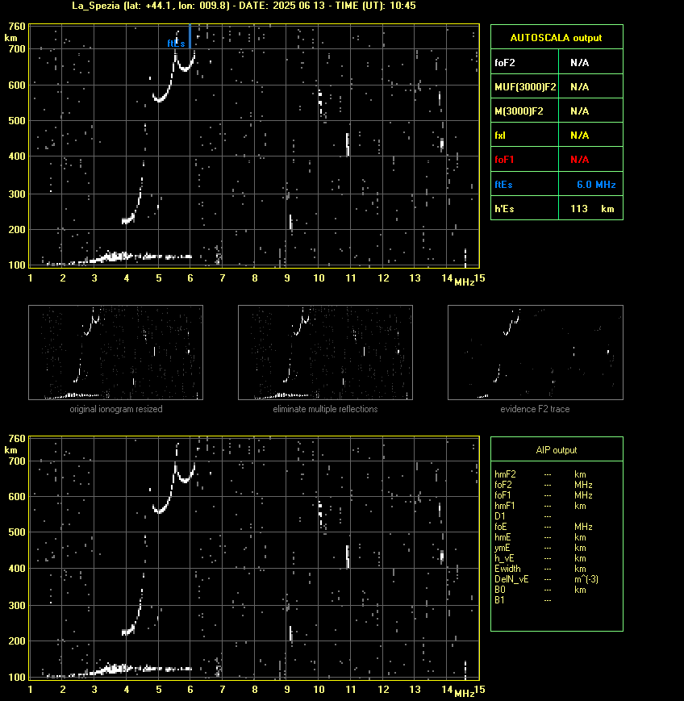Click the 'eliminate multiple reflections' thumbnail
This screenshot has width=684, height=701.
325,353
